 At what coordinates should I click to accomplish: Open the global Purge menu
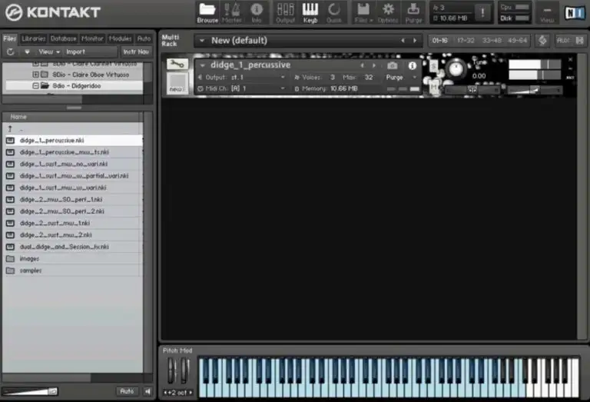coord(413,12)
